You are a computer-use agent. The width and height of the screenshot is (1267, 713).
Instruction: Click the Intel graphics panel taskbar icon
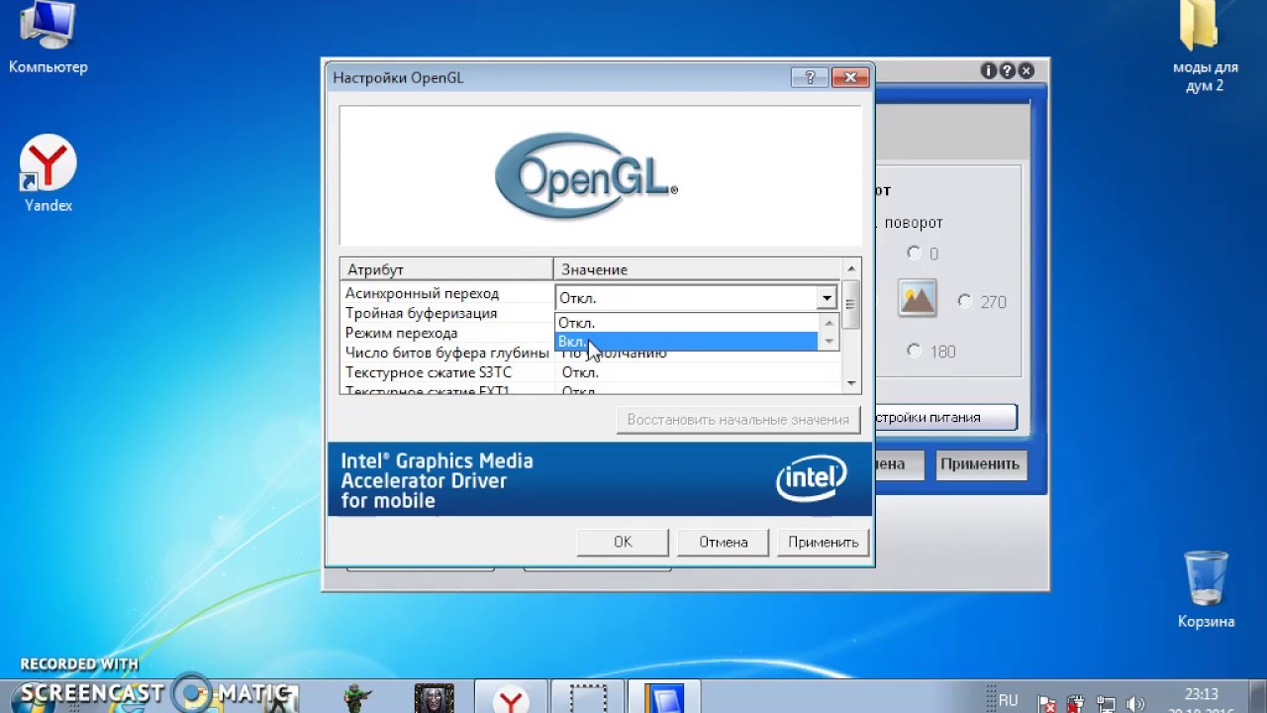pyautogui.click(x=664, y=698)
